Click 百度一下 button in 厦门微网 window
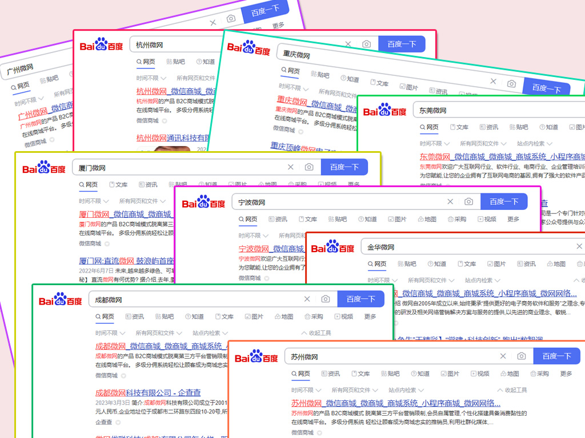The width and height of the screenshot is (585, 438). pos(344,167)
